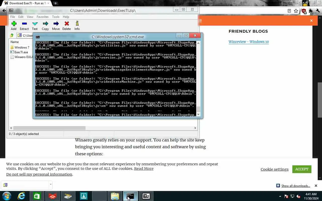
Task: Click the up-folder arrow in 7-Zip
Action: click(12, 35)
